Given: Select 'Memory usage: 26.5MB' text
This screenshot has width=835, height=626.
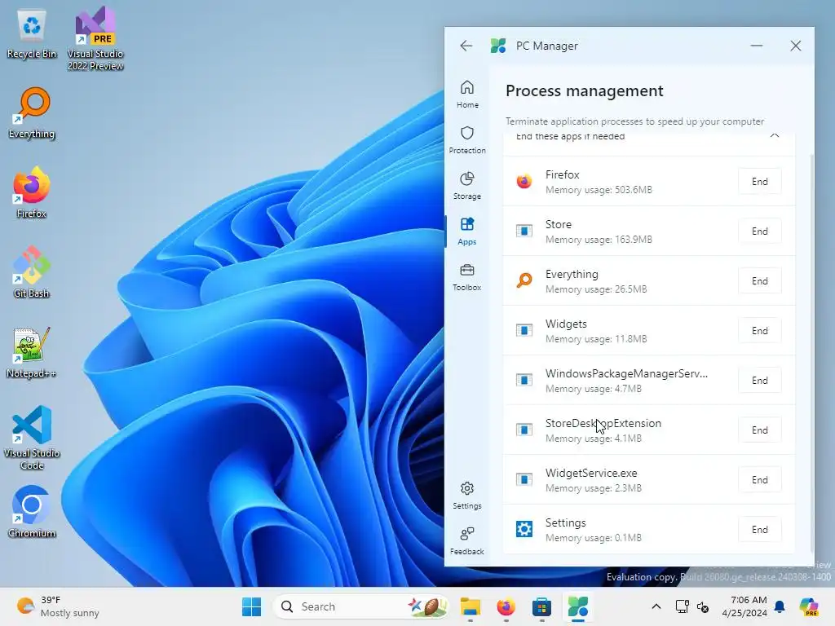Looking at the screenshot, I should point(596,289).
